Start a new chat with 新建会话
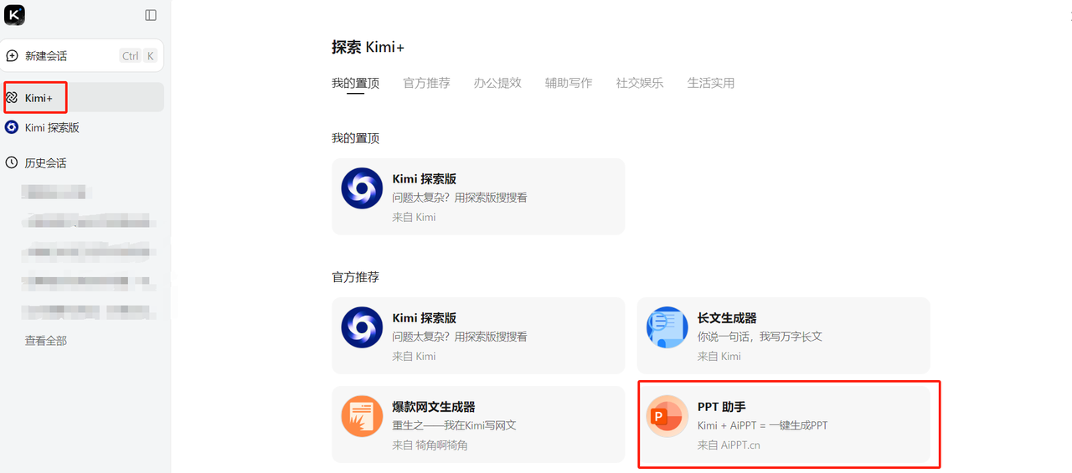Viewport: 1072px width, 473px height. (x=82, y=56)
